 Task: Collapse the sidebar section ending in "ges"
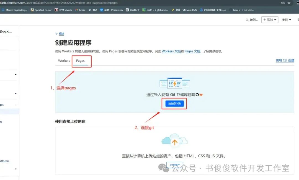click(16, 105)
